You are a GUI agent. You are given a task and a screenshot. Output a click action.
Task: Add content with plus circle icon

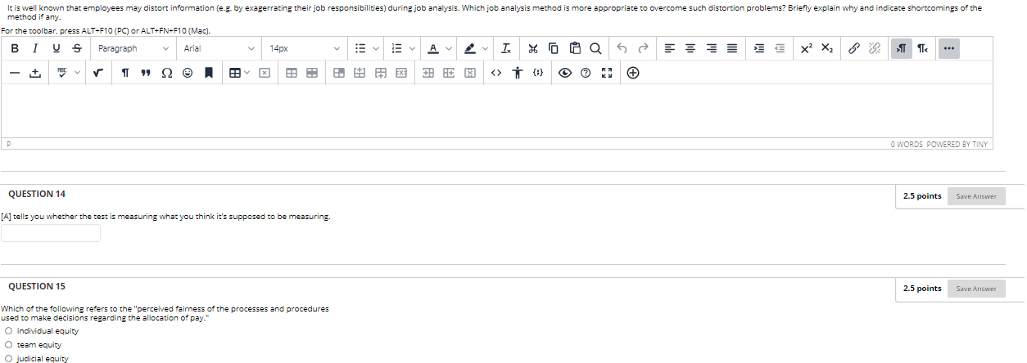tap(633, 73)
